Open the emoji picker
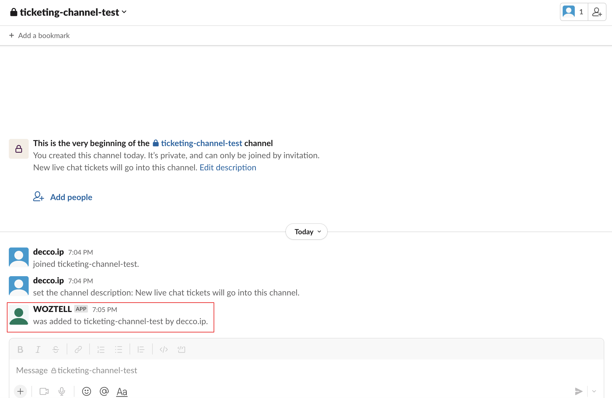 click(87, 391)
